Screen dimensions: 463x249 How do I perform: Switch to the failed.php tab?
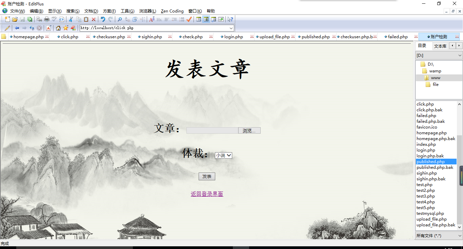point(398,37)
